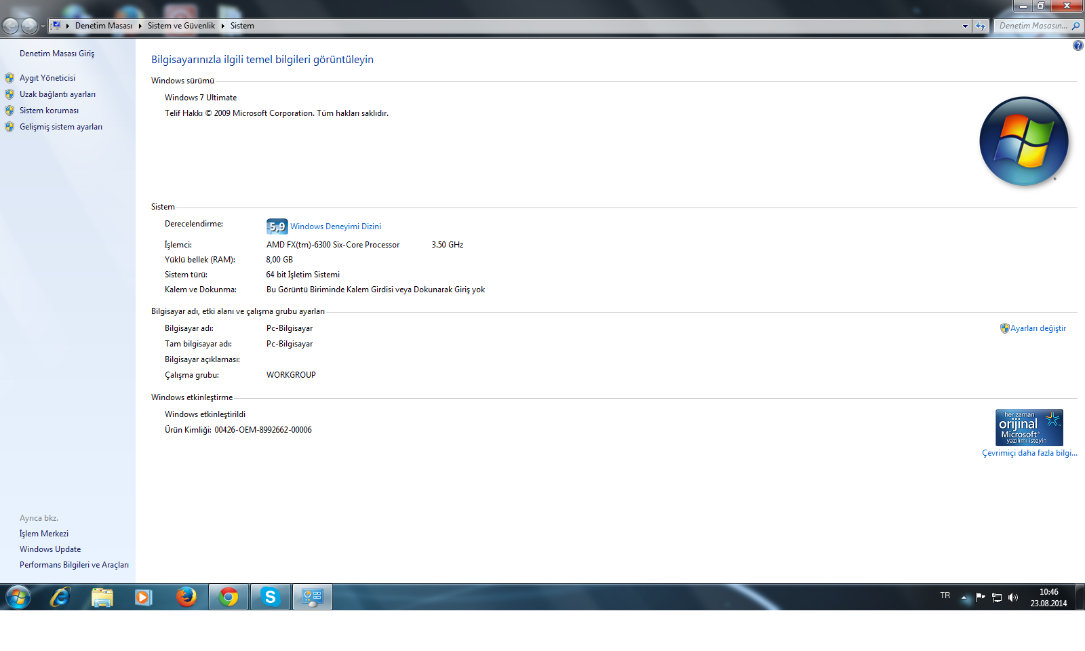1085x651 pixels.
Task: Click Windows 7 Ultimate edition text
Action: tap(201, 98)
